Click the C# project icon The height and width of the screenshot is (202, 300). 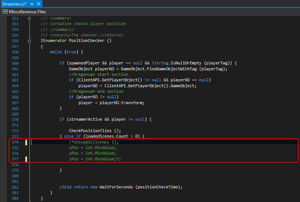coord(5,12)
